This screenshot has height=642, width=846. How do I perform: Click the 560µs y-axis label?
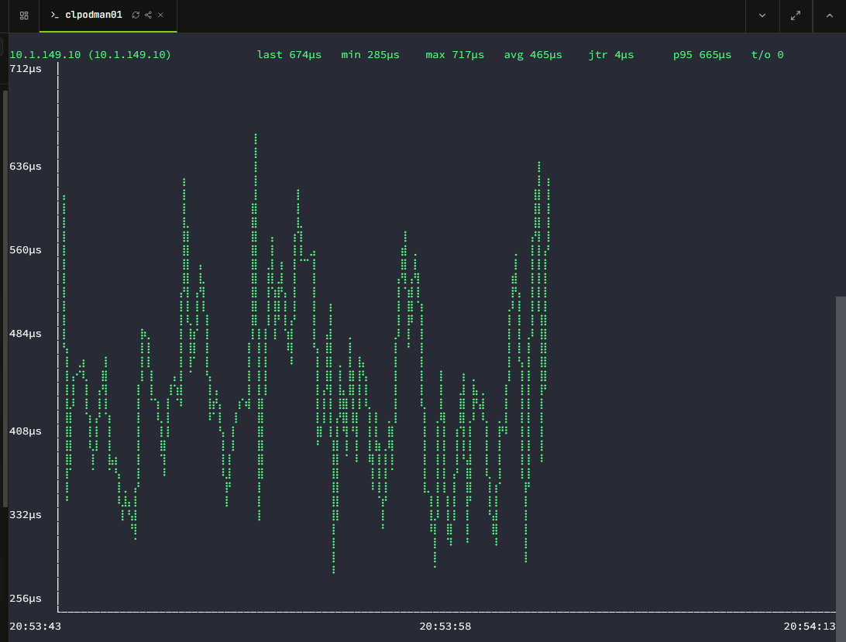pyautogui.click(x=26, y=250)
